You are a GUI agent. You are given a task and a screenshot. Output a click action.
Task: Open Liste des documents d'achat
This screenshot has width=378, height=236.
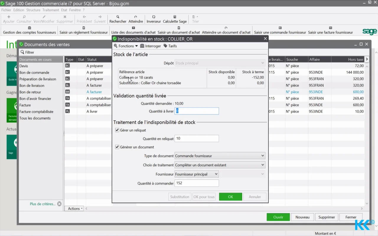point(133,30)
